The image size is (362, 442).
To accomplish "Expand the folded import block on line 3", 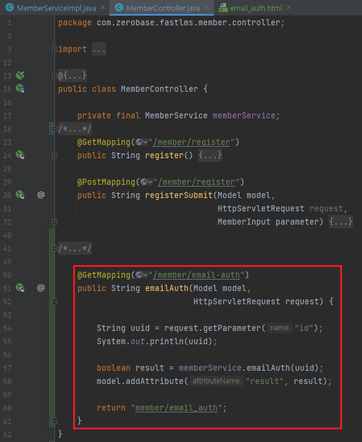I will click(54, 50).
